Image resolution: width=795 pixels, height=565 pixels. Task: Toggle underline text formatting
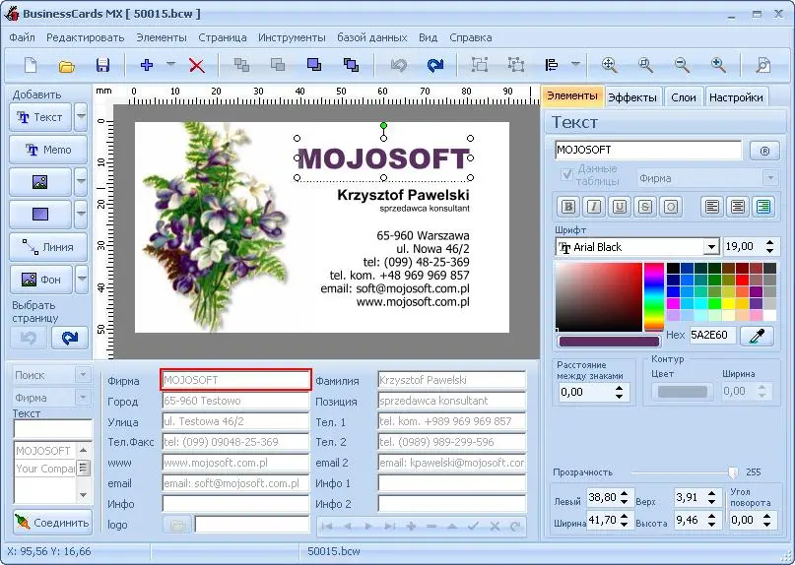(x=619, y=207)
